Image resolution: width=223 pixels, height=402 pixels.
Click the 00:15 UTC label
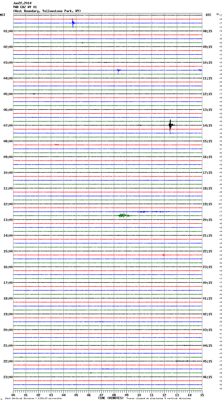(x=208, y=283)
